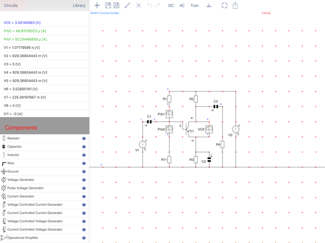Select the Pulse Voltage Generator component
Viewport: 325px width, 243px height.
pyautogui.click(x=45, y=188)
